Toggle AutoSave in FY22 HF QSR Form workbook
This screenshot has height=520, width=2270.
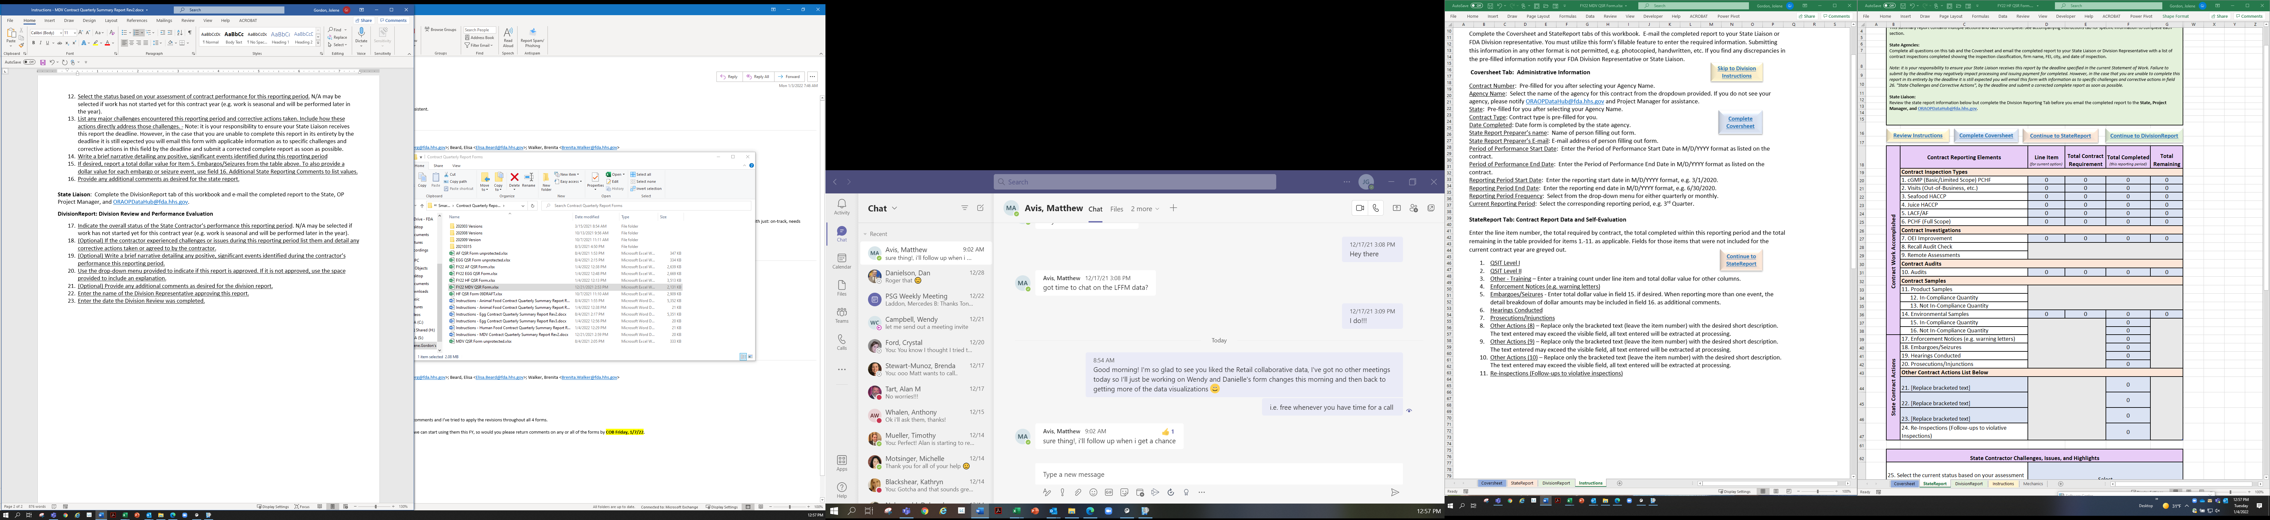[1889, 5]
